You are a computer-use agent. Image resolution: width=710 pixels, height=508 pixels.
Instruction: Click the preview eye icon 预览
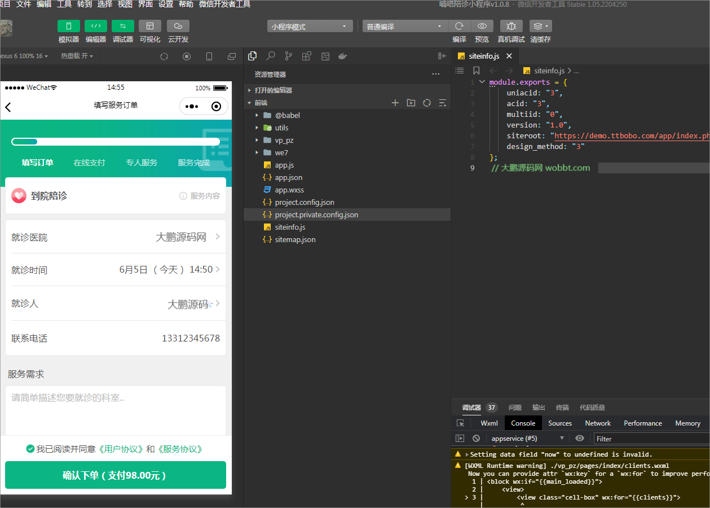click(x=481, y=26)
